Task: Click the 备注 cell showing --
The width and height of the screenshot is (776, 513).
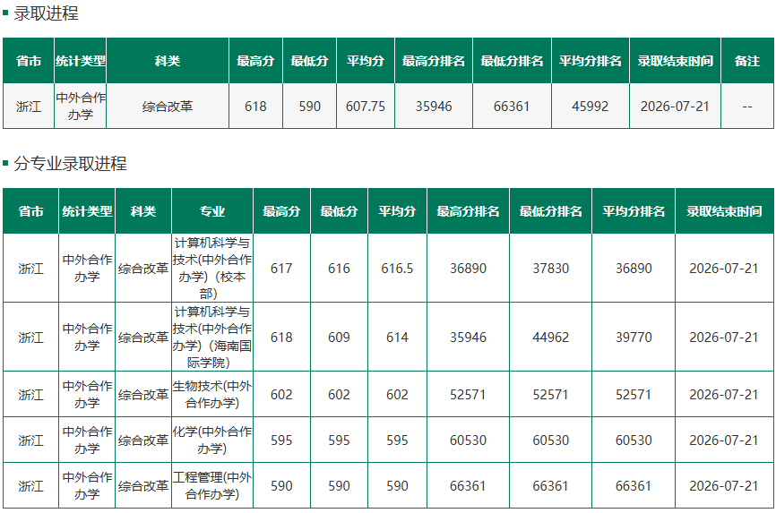Action: pos(747,107)
